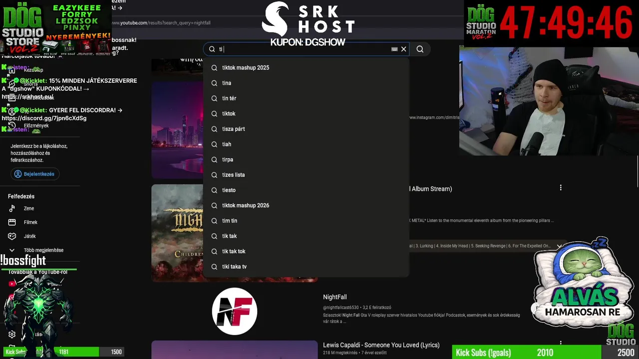Screen dimensions: 639x359
Task: Click the search icon beside "tiktok mashup 2025"
Action: [214, 68]
